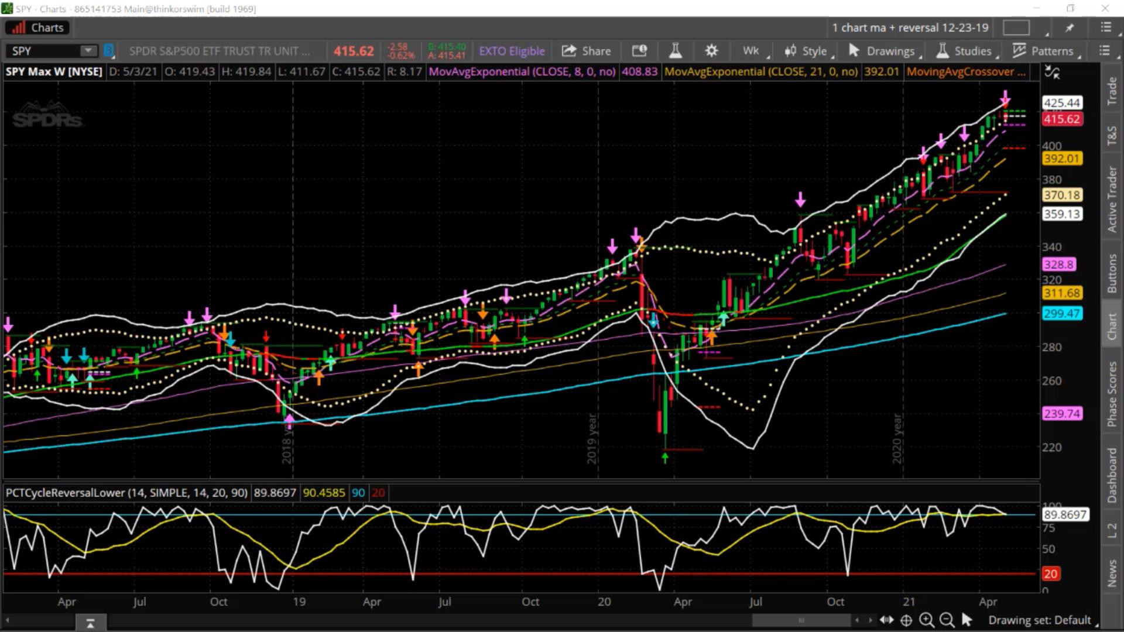Click the MovingAvgCrossover study label
The width and height of the screenshot is (1124, 632).
tap(965, 71)
